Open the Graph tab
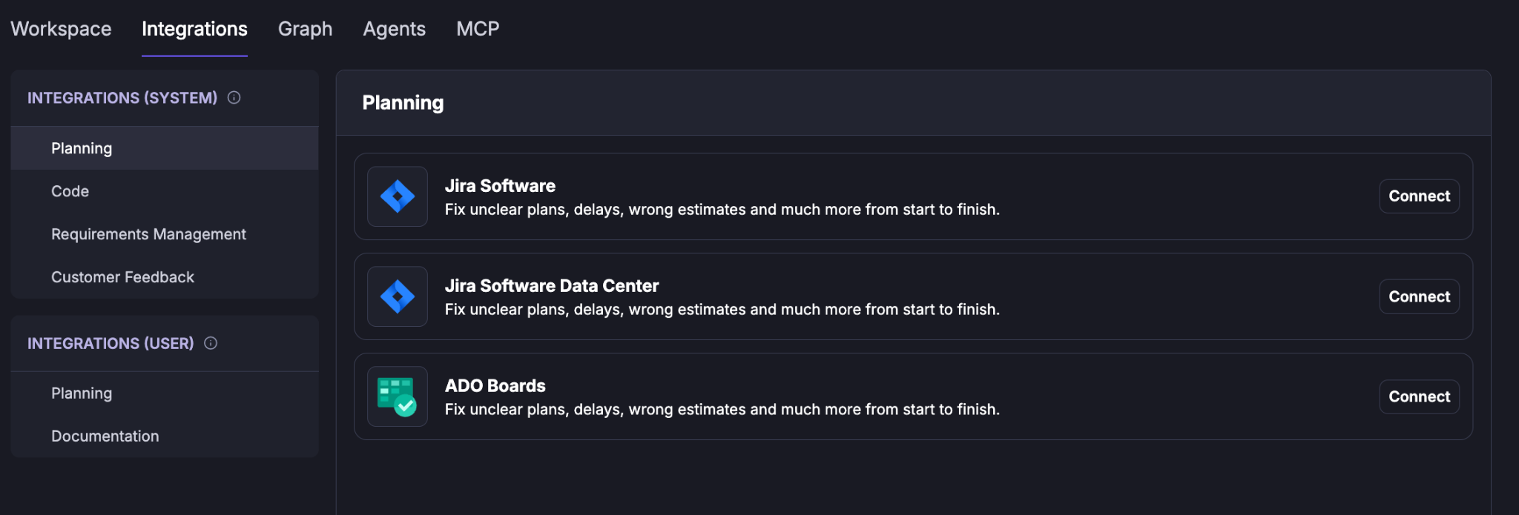The height and width of the screenshot is (515, 1519). point(305,29)
